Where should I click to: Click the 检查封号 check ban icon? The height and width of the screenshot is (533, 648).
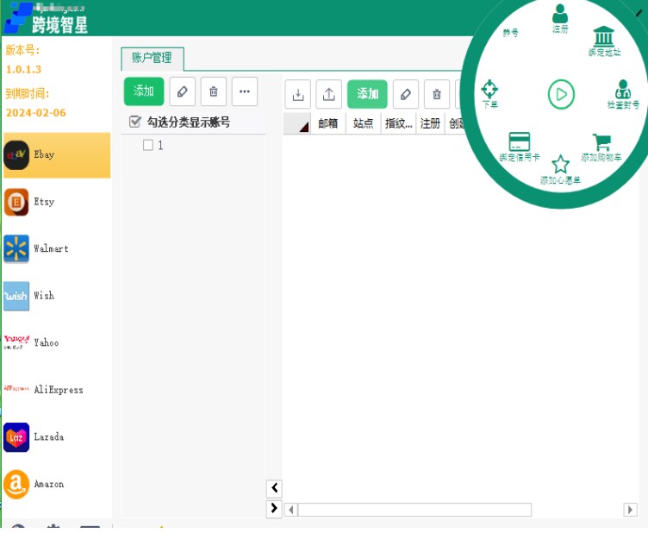[623, 94]
